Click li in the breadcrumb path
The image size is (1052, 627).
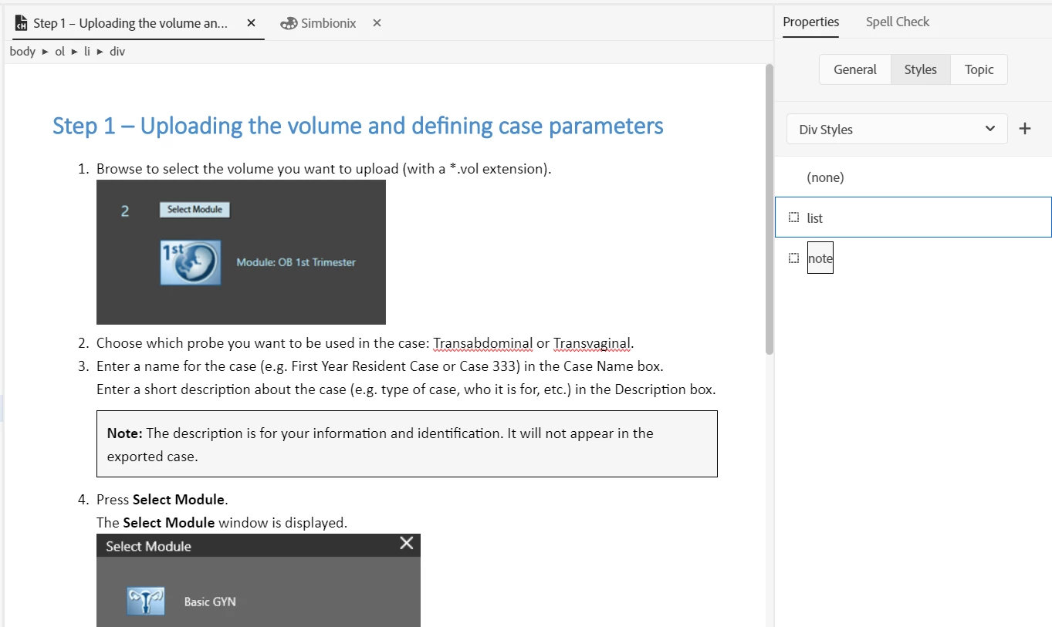87,52
